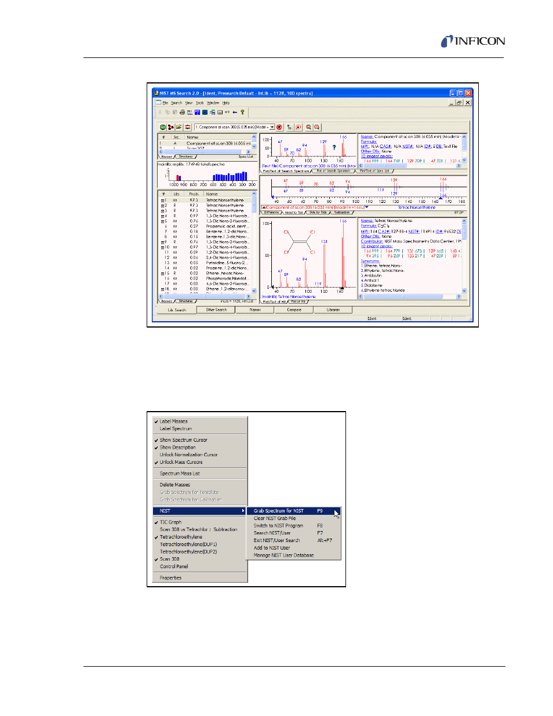The height and width of the screenshot is (716, 553).
Task: Select the Plot of Search Spectrum tab
Action: click(333, 171)
